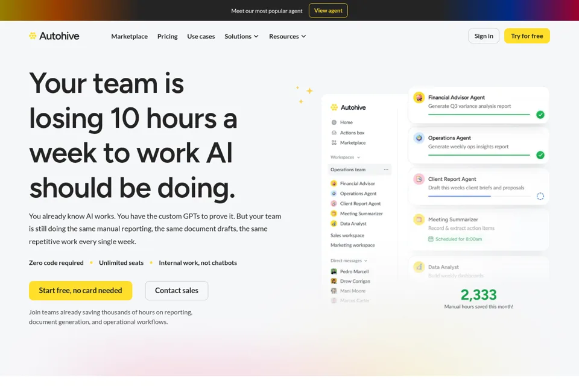Click the View agent button in banner

(328, 10)
